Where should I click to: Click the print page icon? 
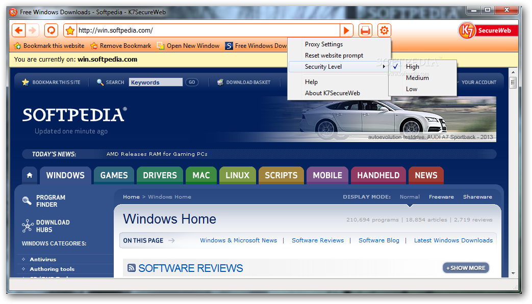365,31
